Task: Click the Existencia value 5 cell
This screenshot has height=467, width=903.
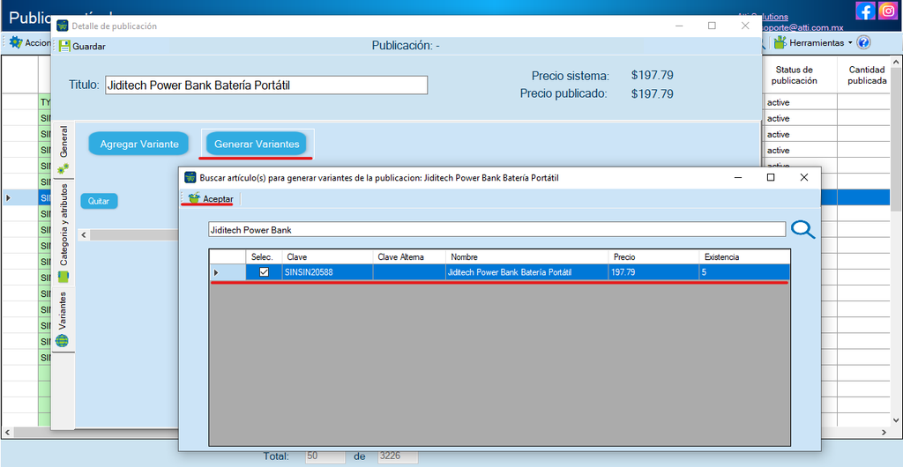Action: pos(744,272)
